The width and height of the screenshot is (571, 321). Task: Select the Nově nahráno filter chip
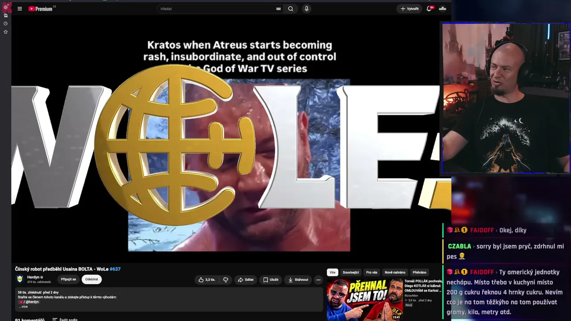[395, 272]
